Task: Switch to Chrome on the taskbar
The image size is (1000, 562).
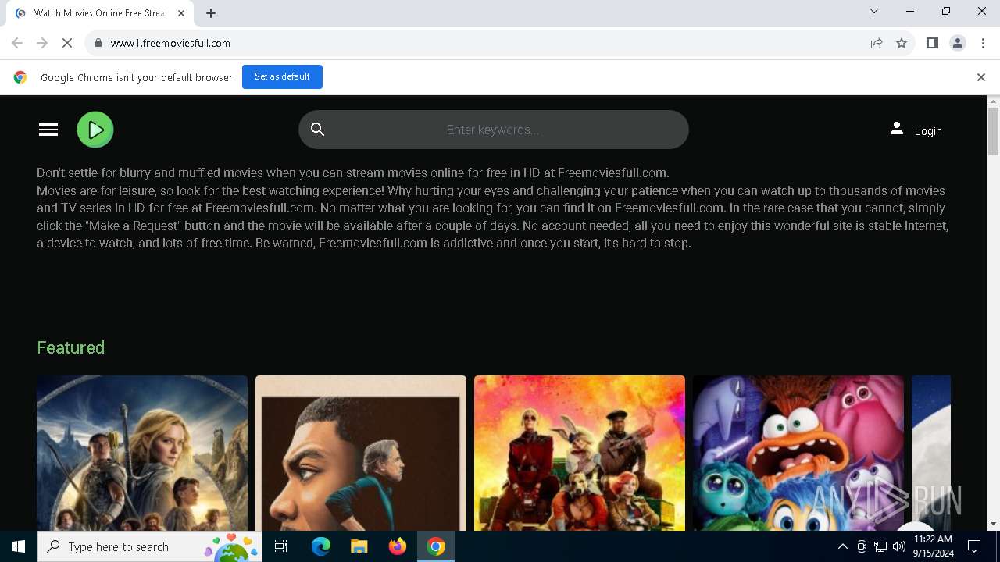Action: click(x=436, y=546)
